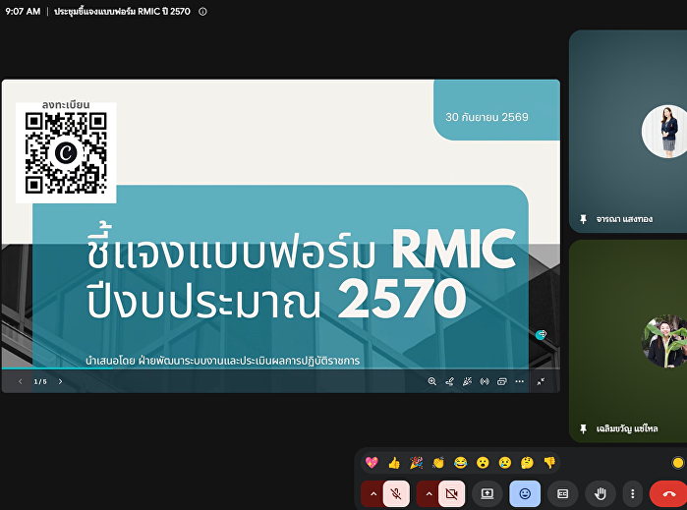Viewport: 687px width, 510px height.
Task: Unpin เฉลิมขวัญ tile pin icon
Action: coord(583,428)
